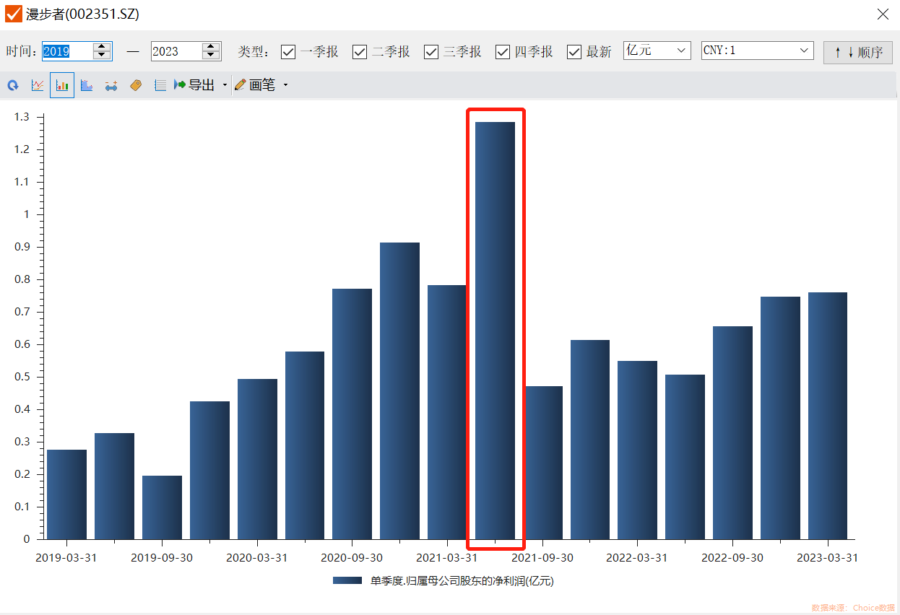Viewport: 900px width, 615px height.
Task: Show the data list view icon
Action: [x=160, y=85]
